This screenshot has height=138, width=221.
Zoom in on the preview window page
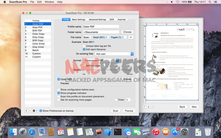coord(148,107)
